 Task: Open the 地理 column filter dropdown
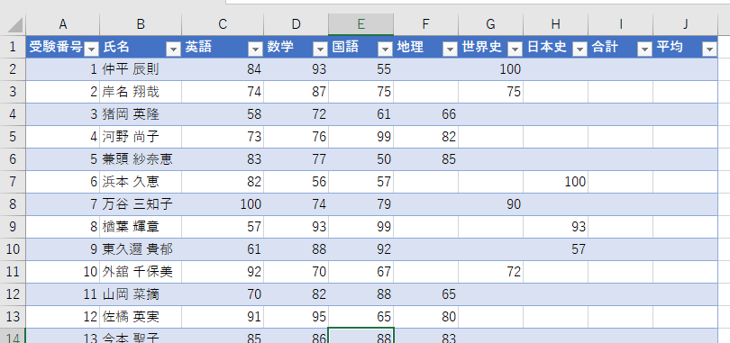[x=450, y=49]
